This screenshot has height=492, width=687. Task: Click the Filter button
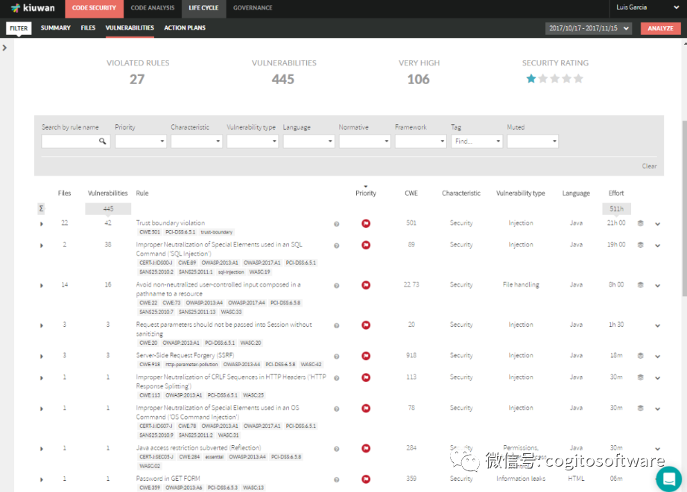[x=19, y=28]
